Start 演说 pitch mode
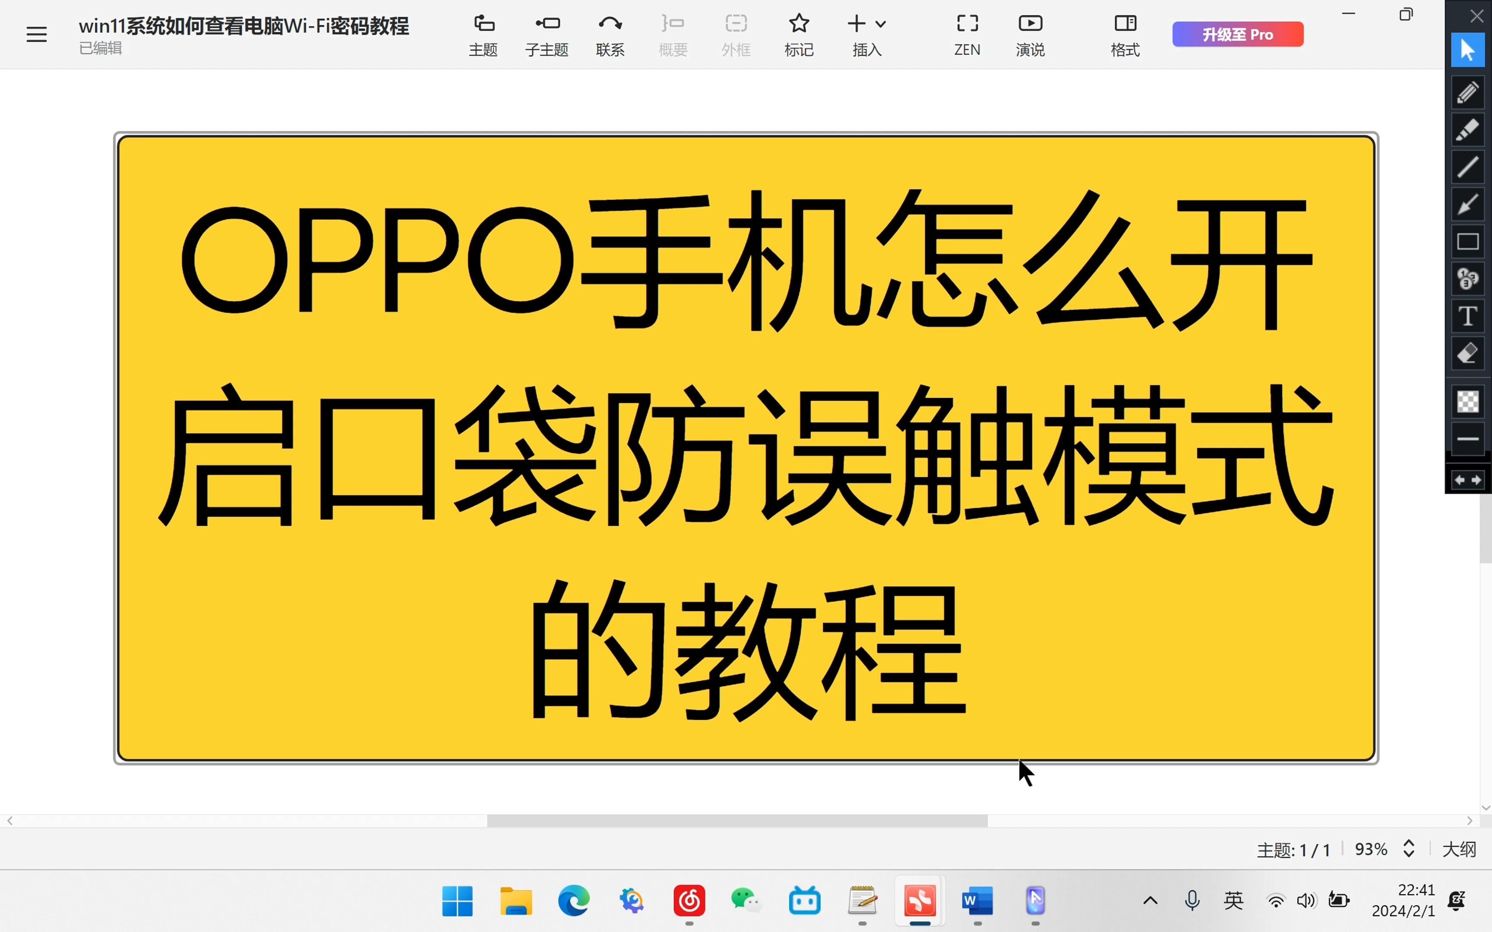 (1030, 35)
